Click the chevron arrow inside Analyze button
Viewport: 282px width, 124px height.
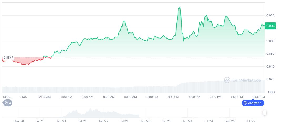(x=261, y=103)
